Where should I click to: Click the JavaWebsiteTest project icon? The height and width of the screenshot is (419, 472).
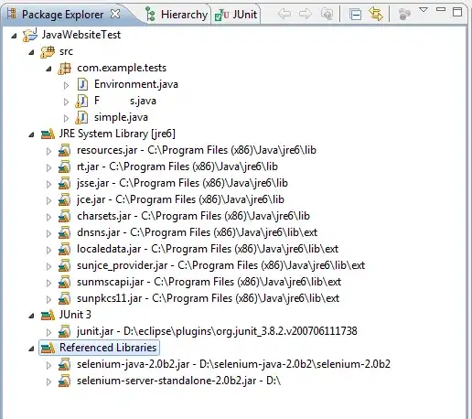tap(30, 35)
